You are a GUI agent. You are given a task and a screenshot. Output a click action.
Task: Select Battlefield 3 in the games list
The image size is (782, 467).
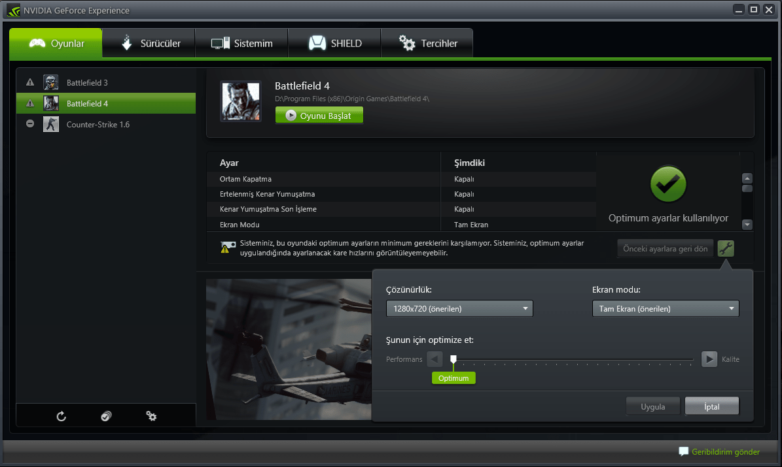[x=106, y=83]
